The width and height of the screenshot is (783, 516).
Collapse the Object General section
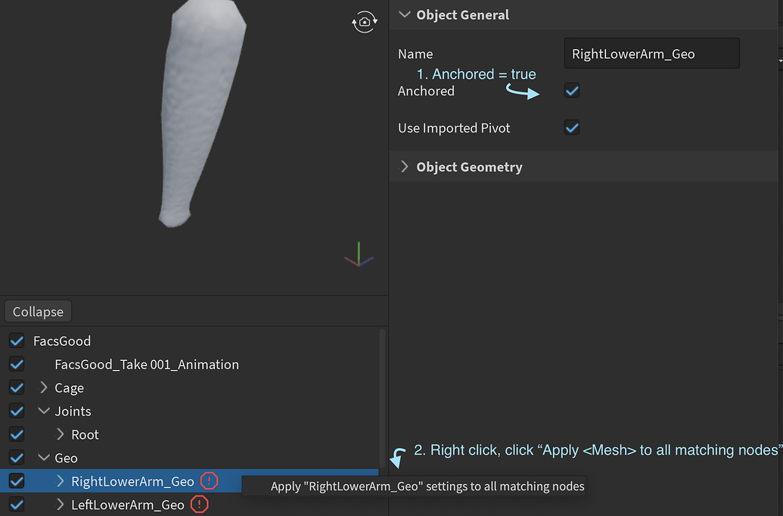pyautogui.click(x=405, y=14)
